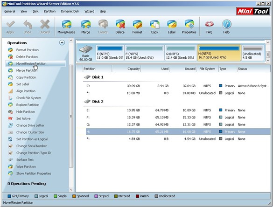Viewport: 273px width, 207px height.
Task: Open the Disk menu
Action: [35, 11]
